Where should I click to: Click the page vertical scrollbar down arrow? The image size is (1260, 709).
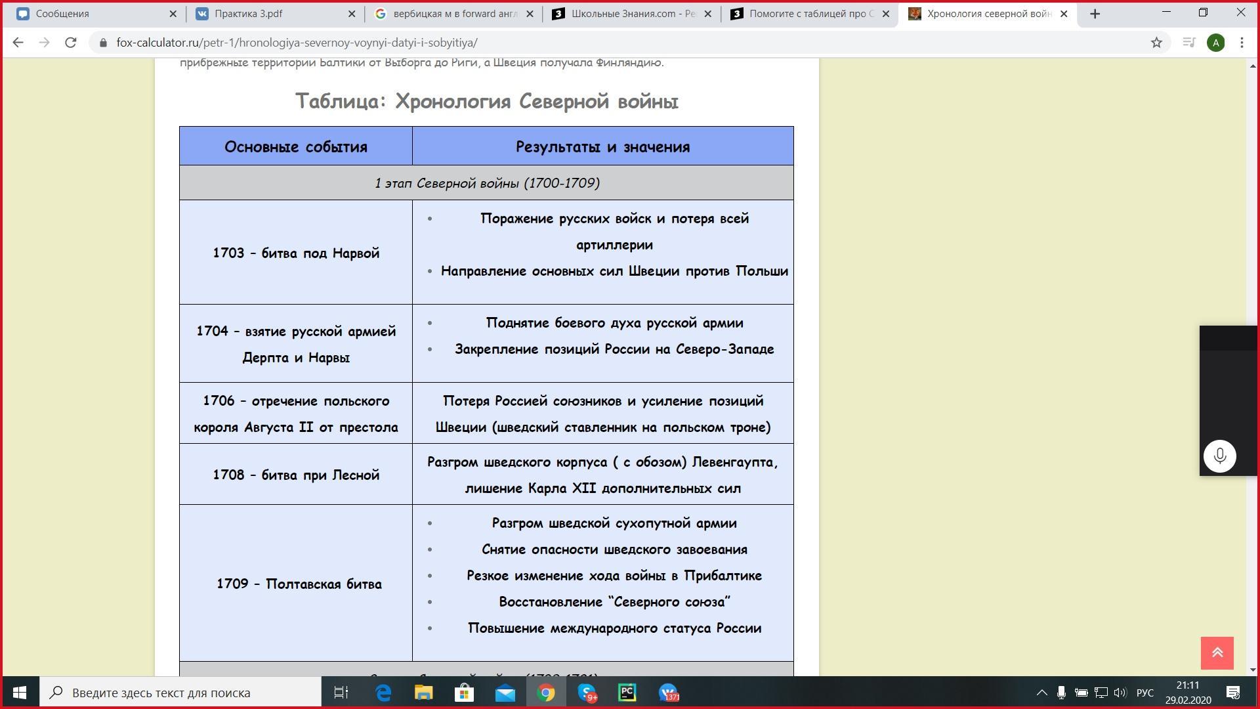tap(1253, 670)
